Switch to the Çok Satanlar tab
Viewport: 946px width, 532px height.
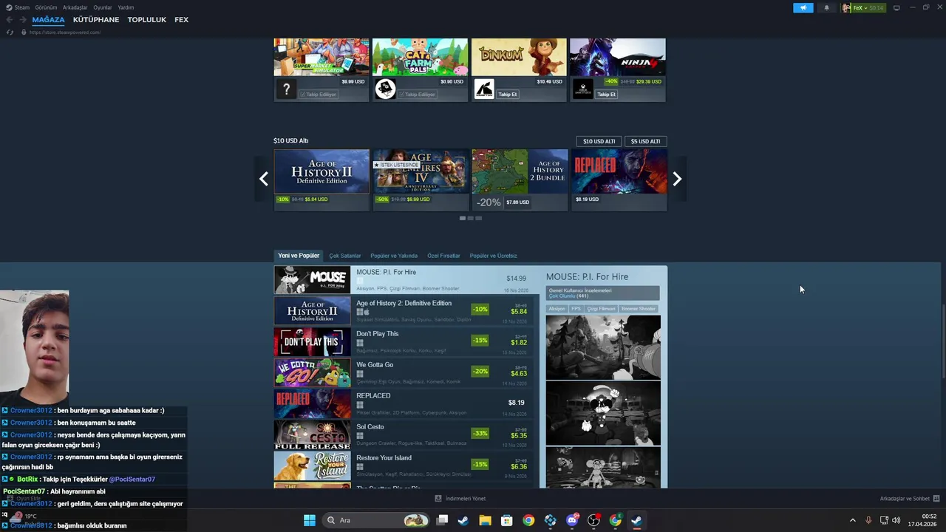(x=345, y=256)
